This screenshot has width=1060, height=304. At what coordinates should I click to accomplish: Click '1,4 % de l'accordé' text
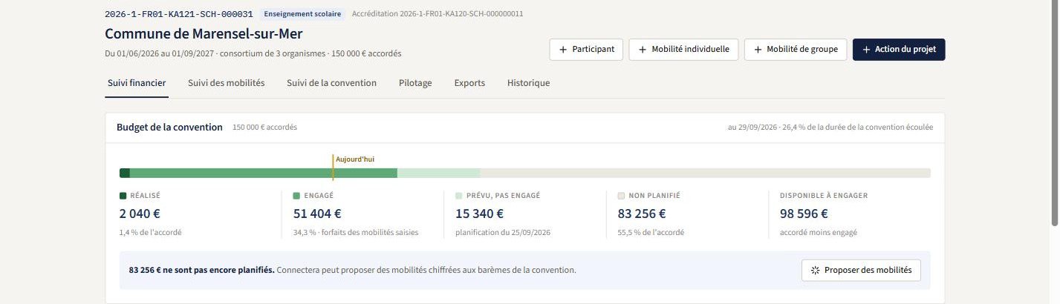pyautogui.click(x=151, y=232)
